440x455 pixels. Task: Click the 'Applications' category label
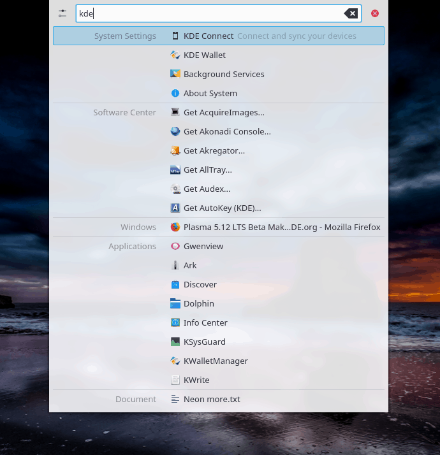tap(132, 246)
